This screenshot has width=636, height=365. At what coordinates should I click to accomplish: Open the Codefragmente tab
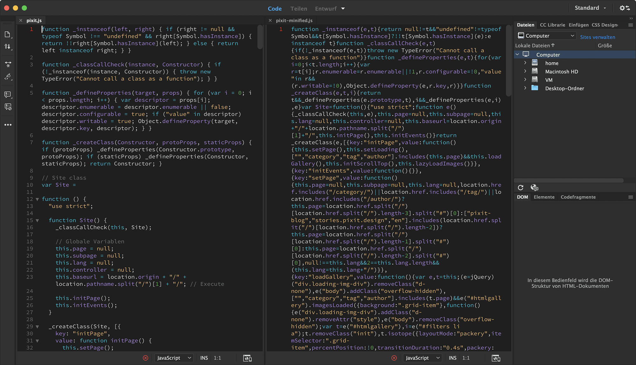click(578, 197)
